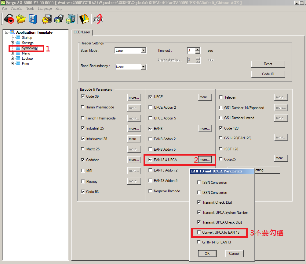
Task: Check the Negative Barcode option
Action: 150,191
